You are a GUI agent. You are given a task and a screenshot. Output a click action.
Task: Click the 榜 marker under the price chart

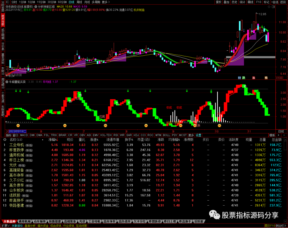[266, 78]
